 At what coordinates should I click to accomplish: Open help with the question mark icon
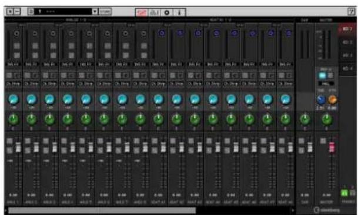point(351,11)
